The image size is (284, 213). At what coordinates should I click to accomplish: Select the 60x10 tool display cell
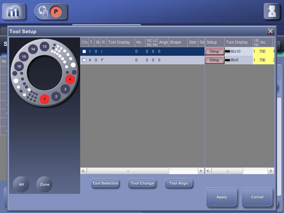pyautogui.click(x=239, y=51)
